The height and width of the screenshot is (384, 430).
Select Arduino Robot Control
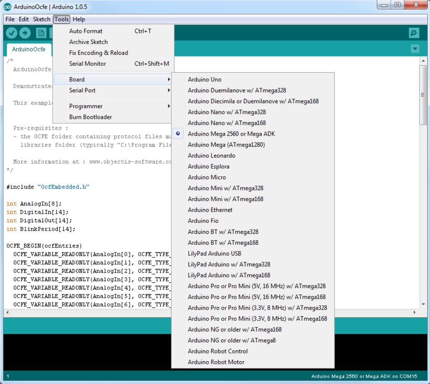[252, 351]
